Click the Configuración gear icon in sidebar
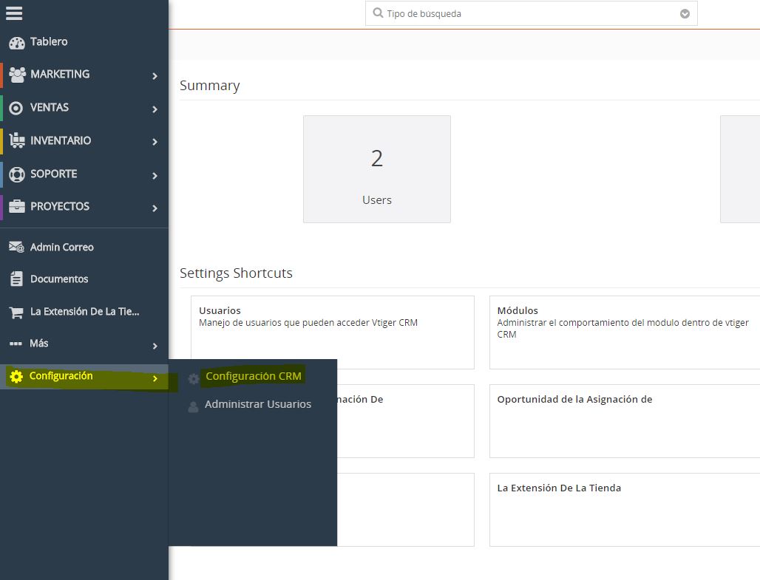The height and width of the screenshot is (580, 760). click(x=16, y=377)
